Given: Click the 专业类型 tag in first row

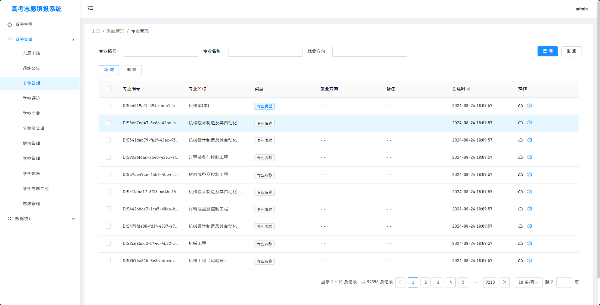Looking at the screenshot, I should click(265, 106).
